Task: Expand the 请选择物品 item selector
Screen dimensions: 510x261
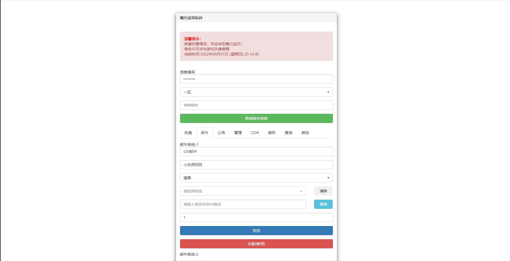Action: point(243,191)
